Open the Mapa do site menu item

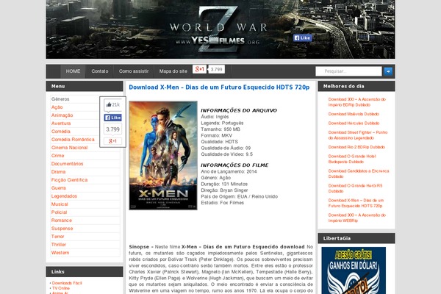[173, 71]
